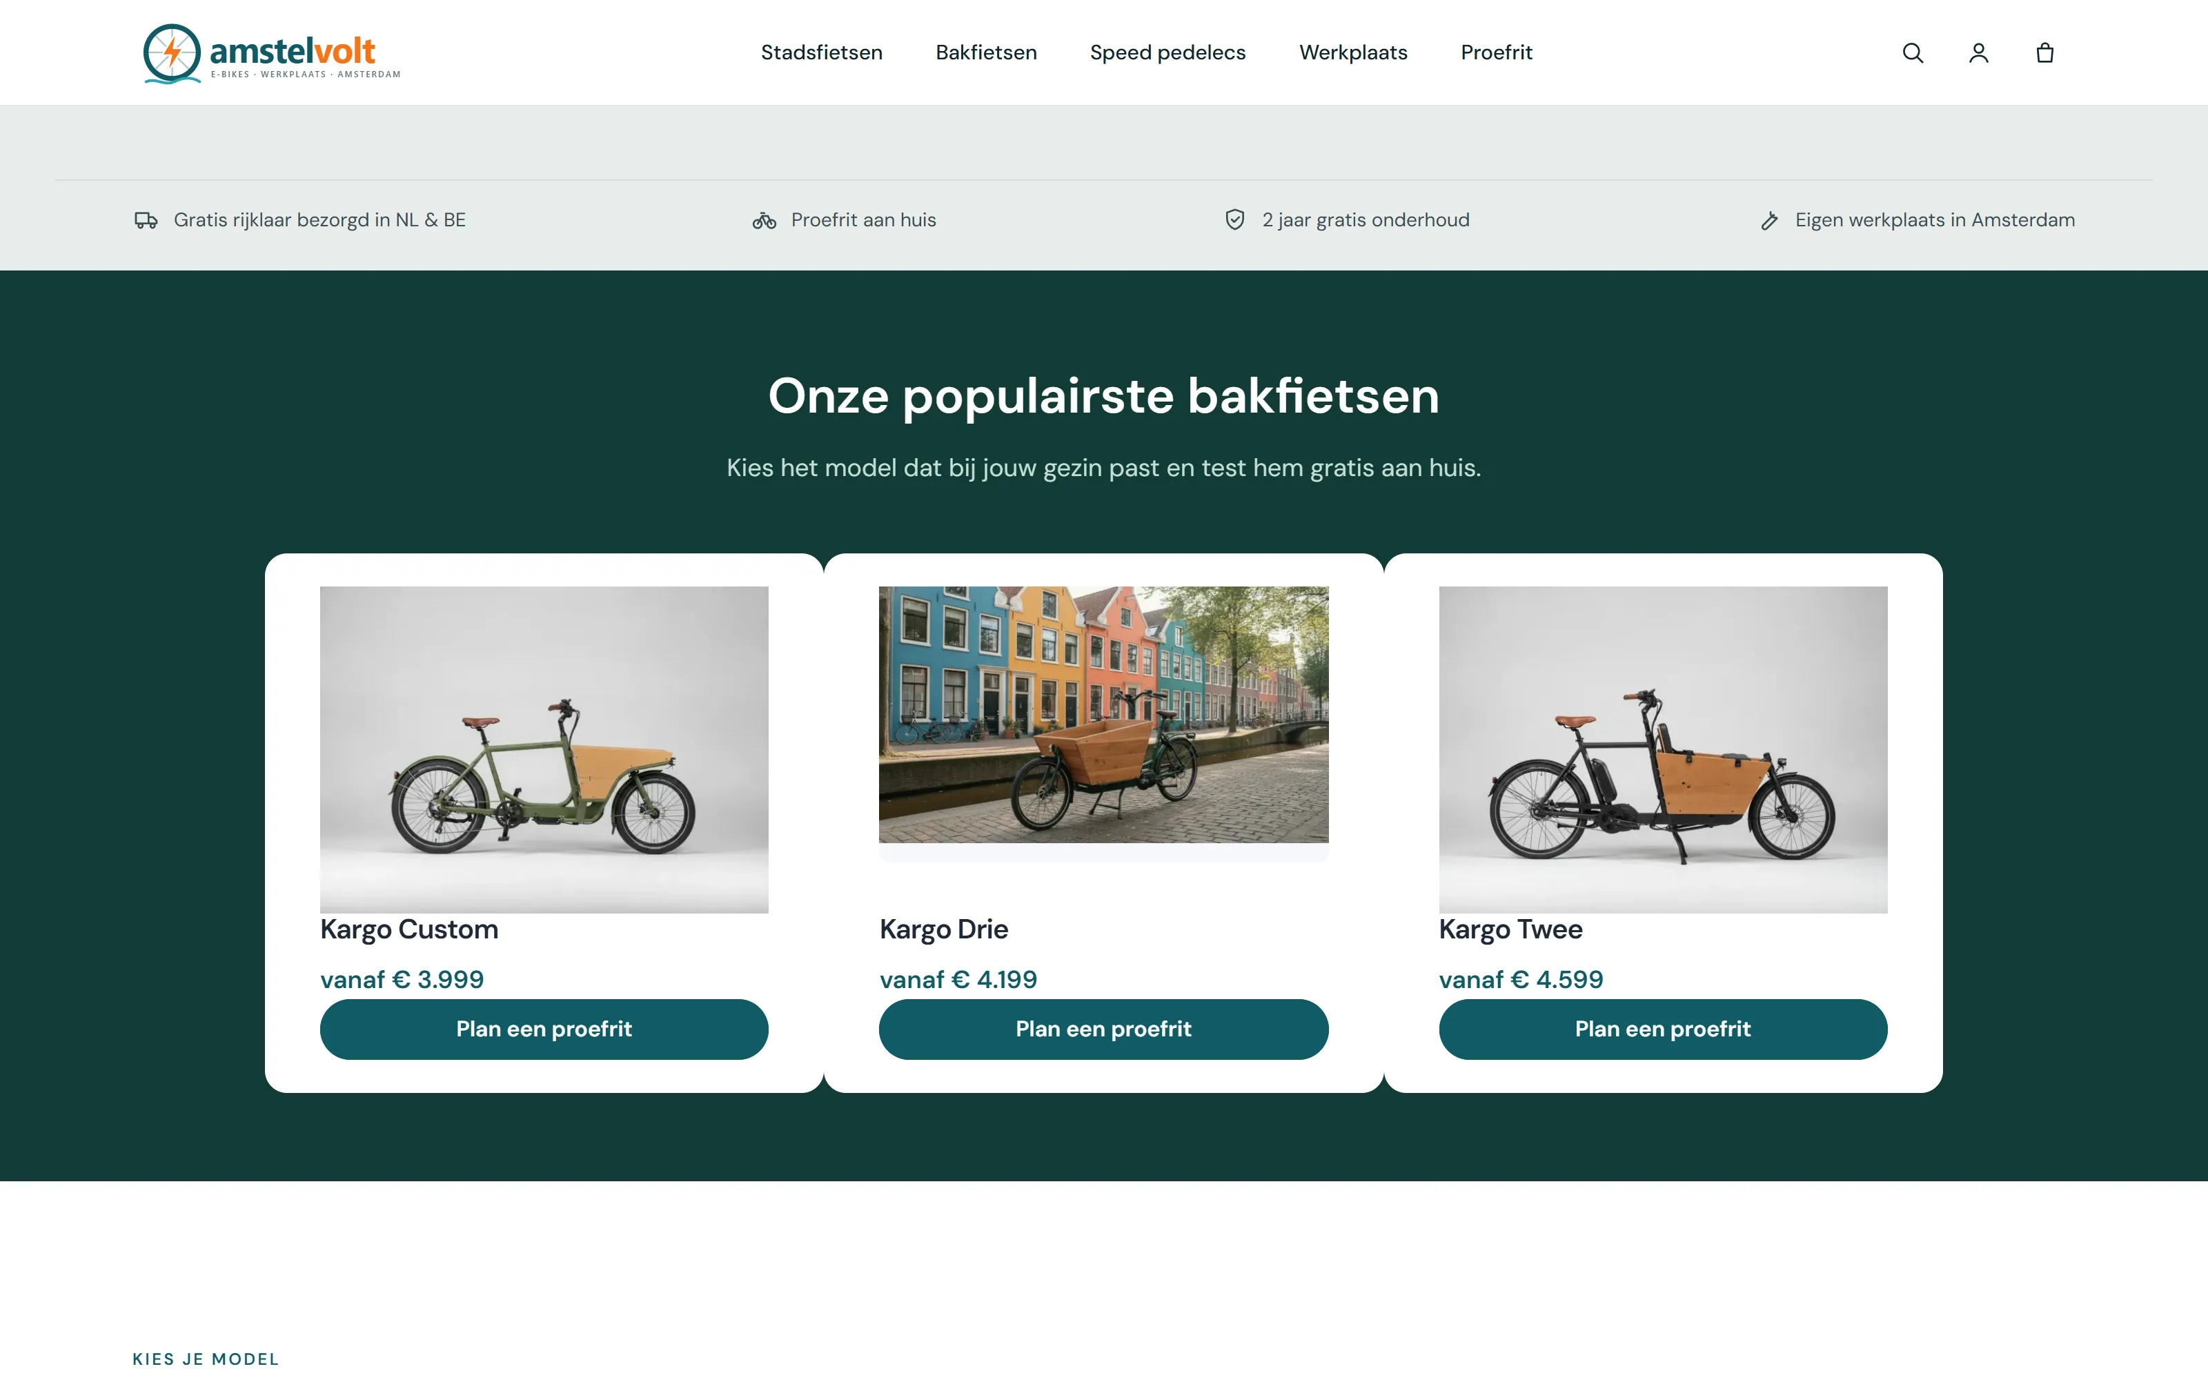Click the KIES JE MODEL label
2208x1380 pixels.
[x=206, y=1359]
